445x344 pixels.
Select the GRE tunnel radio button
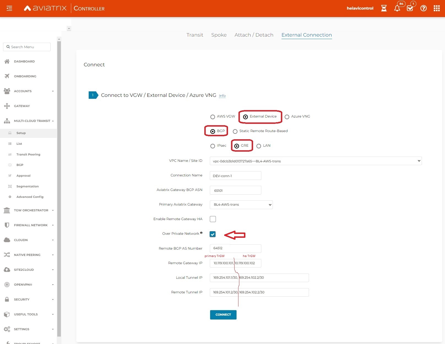(x=237, y=146)
